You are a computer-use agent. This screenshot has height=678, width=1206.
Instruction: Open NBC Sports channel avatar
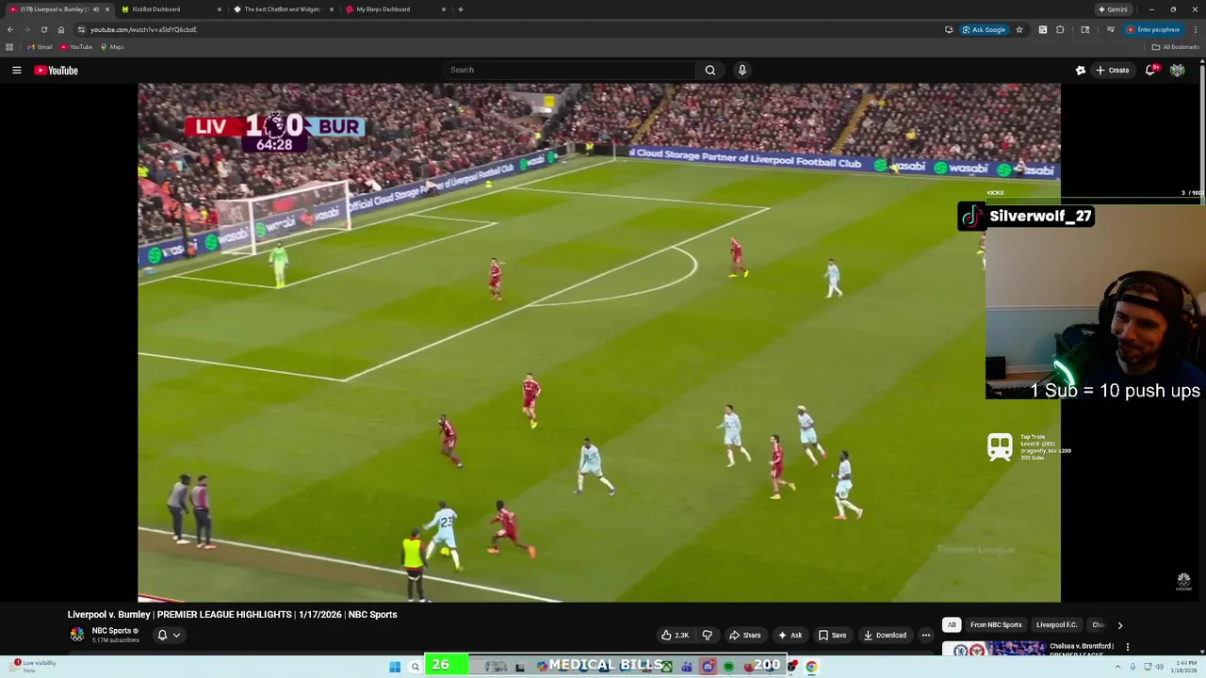(x=77, y=635)
